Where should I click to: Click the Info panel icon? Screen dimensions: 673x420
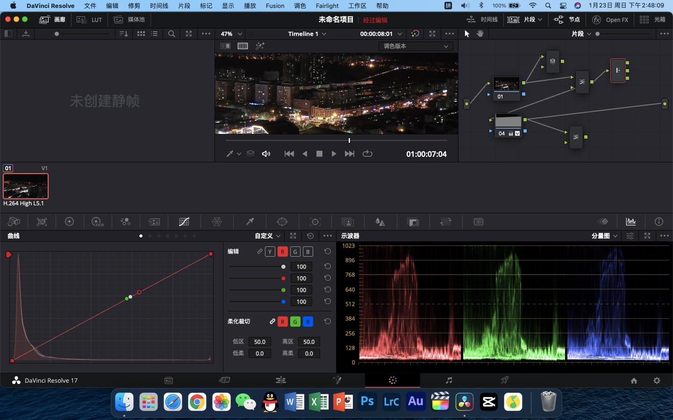[x=659, y=222]
